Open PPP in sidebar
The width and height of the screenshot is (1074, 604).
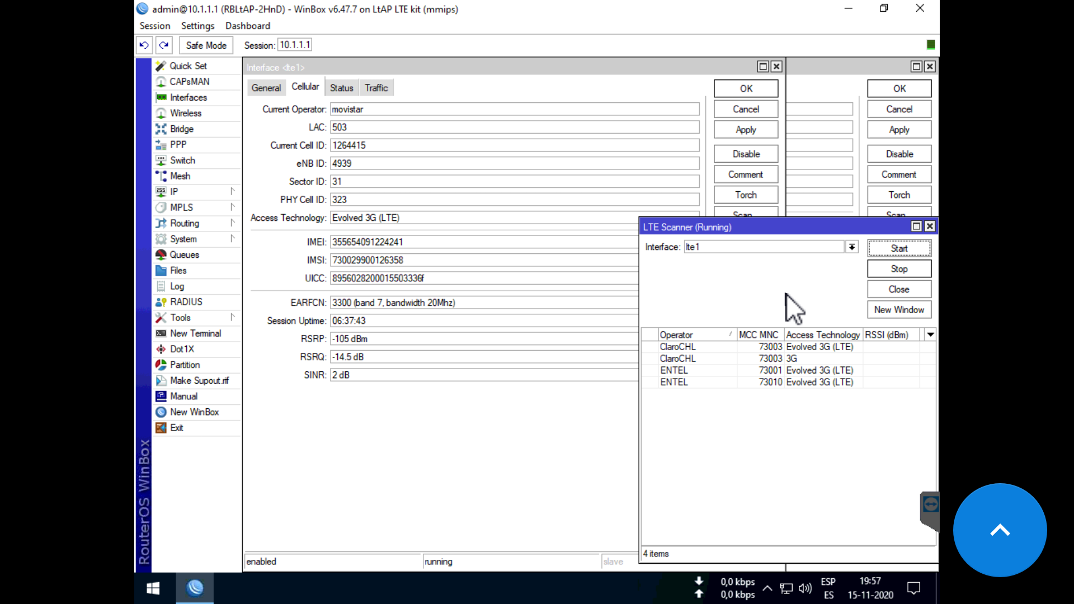click(x=178, y=144)
